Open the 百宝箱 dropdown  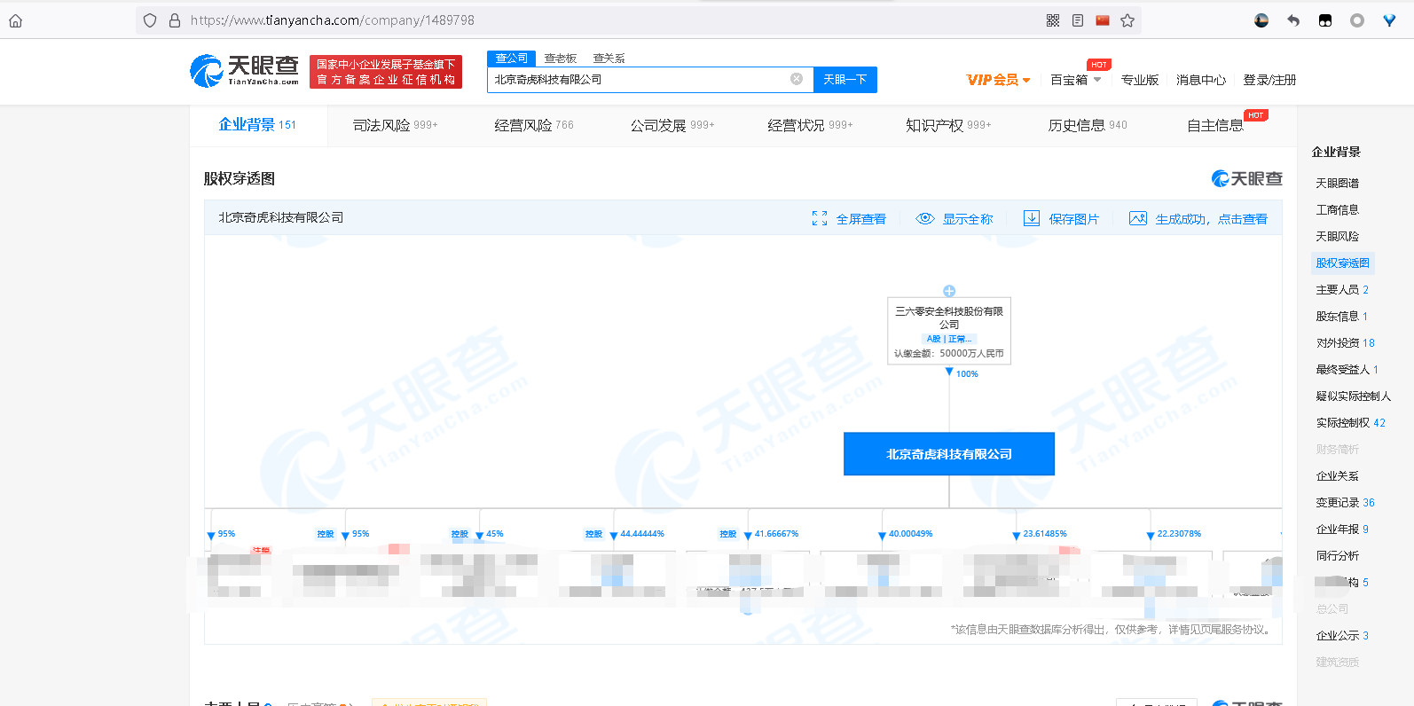coord(1075,80)
